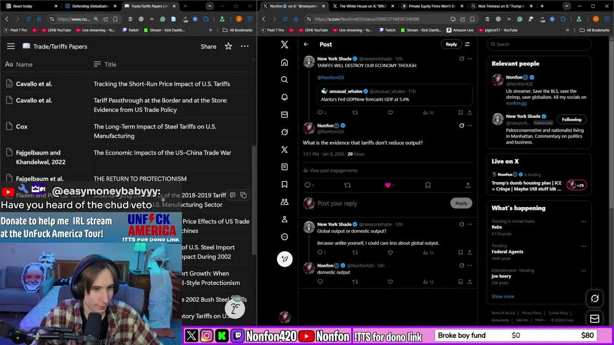Click the compose post button in the X sidebar
This screenshot has height=345, width=614.
point(284,259)
